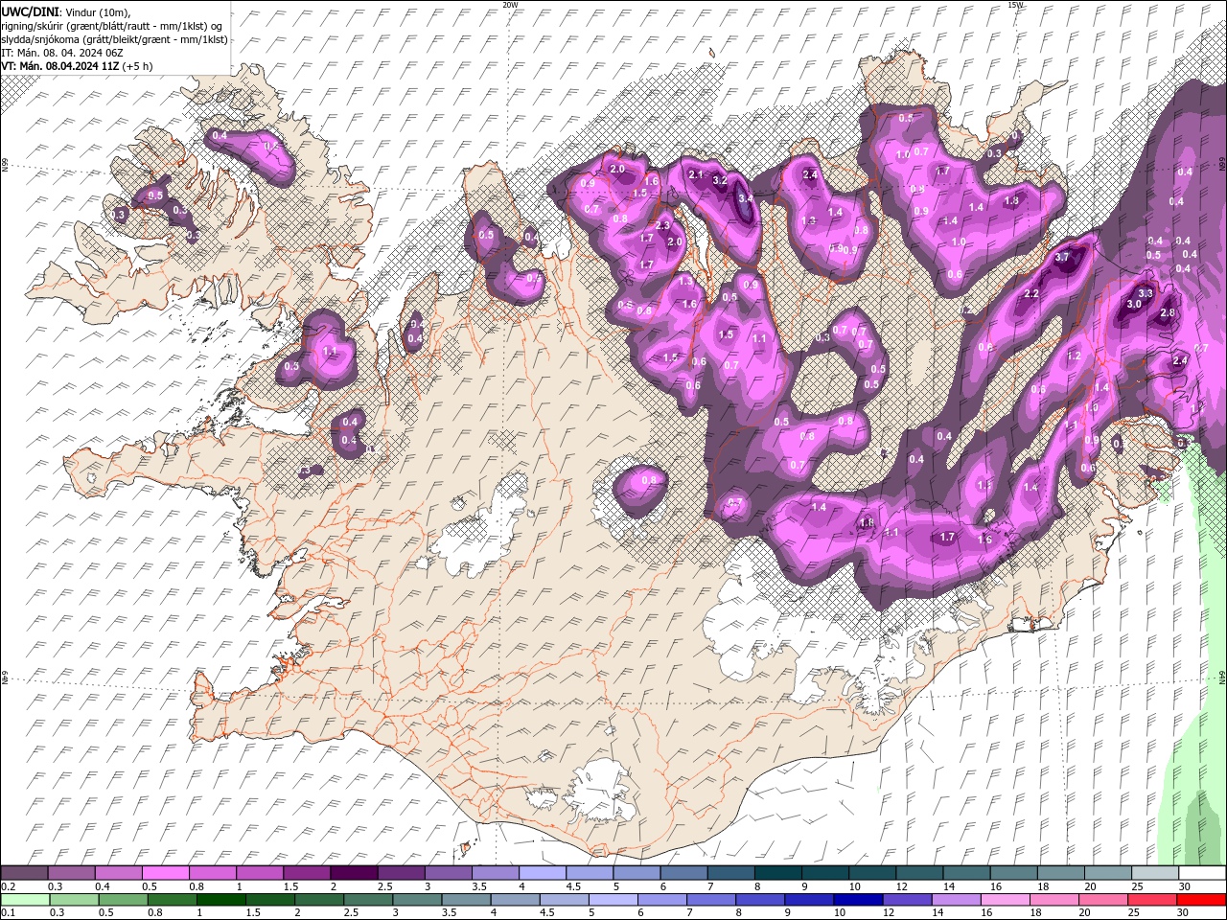Viewport: 1227px width, 920px height.
Task: Click the darkest purple 2 swatch in the upper legend
Action: coord(354,873)
